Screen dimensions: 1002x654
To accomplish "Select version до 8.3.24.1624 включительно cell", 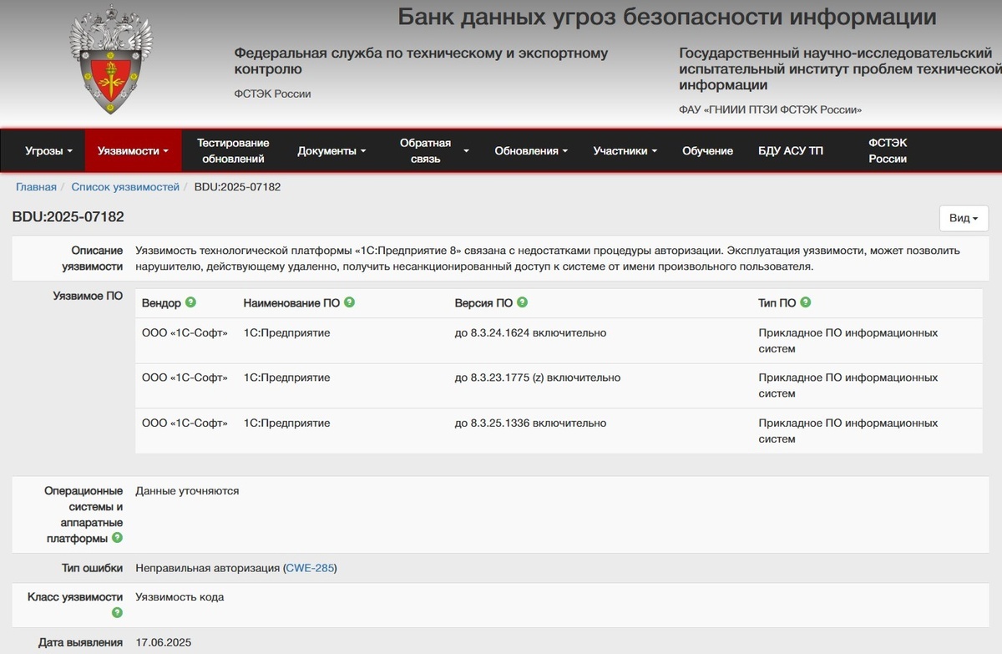I will [530, 332].
